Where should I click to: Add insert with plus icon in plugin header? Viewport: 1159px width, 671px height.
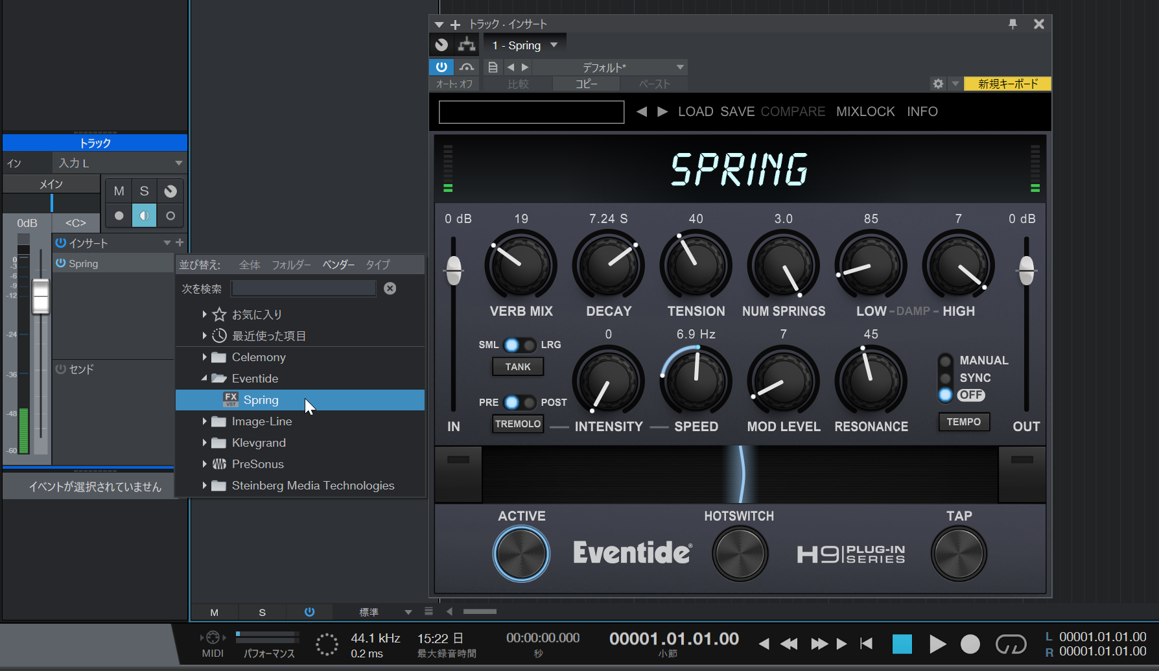tap(455, 25)
